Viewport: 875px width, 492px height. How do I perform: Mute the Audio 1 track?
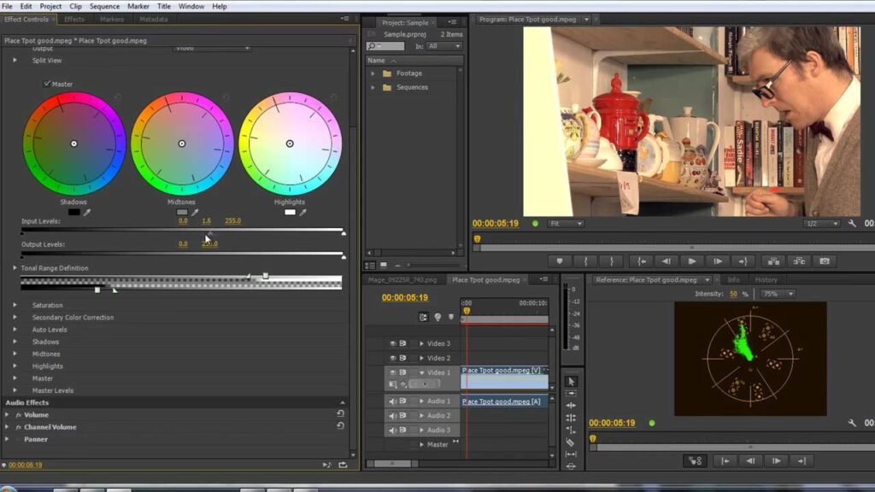393,401
